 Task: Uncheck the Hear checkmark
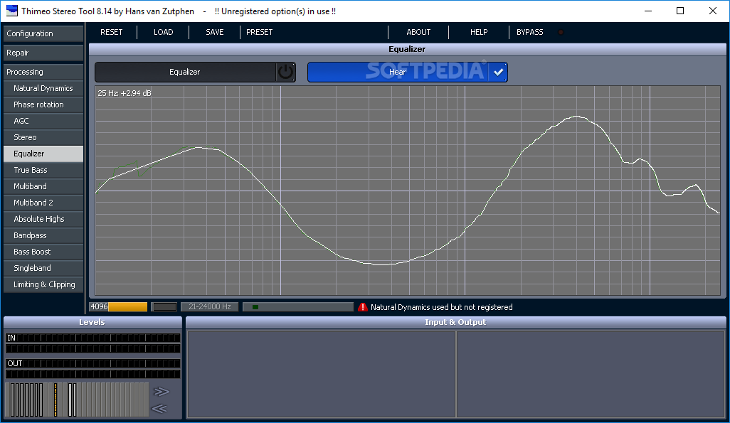click(x=499, y=72)
